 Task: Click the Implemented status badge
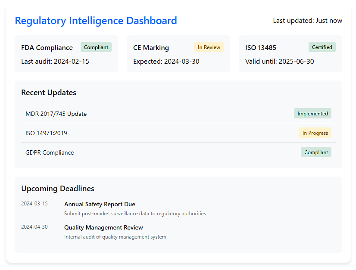312,113
